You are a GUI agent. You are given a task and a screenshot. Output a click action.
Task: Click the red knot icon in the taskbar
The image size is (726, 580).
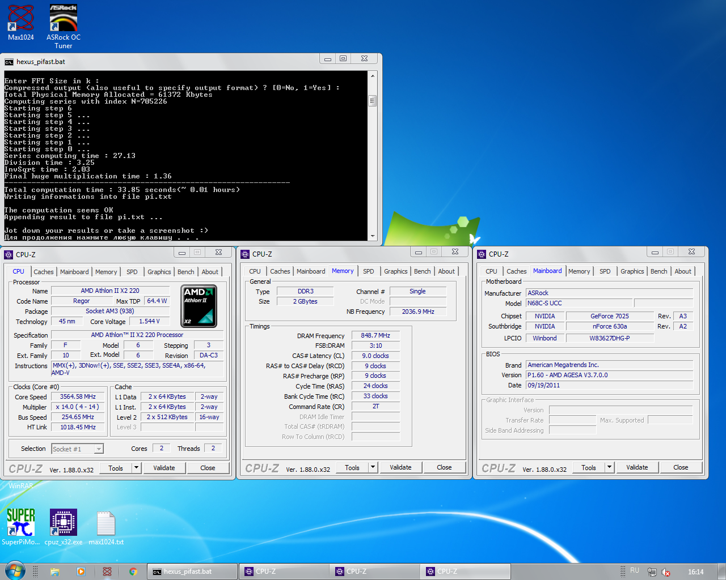point(107,572)
